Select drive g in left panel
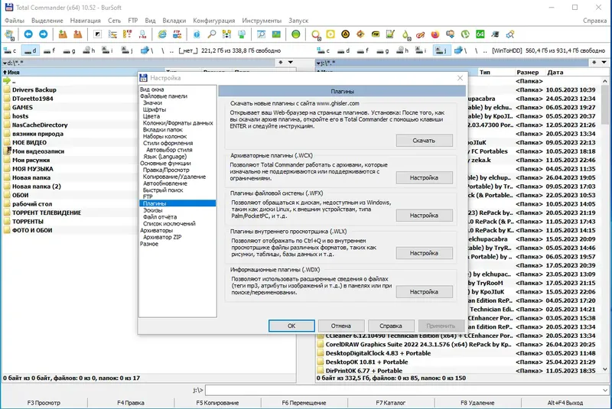 click(69, 50)
